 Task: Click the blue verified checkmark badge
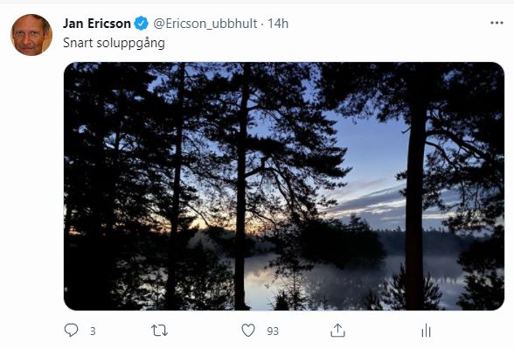point(142,24)
